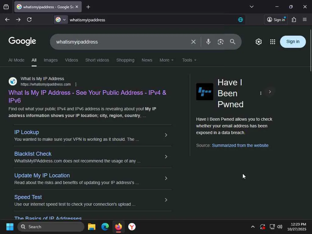Clear the Google search query
The height and width of the screenshot is (234, 312).
(x=193, y=42)
